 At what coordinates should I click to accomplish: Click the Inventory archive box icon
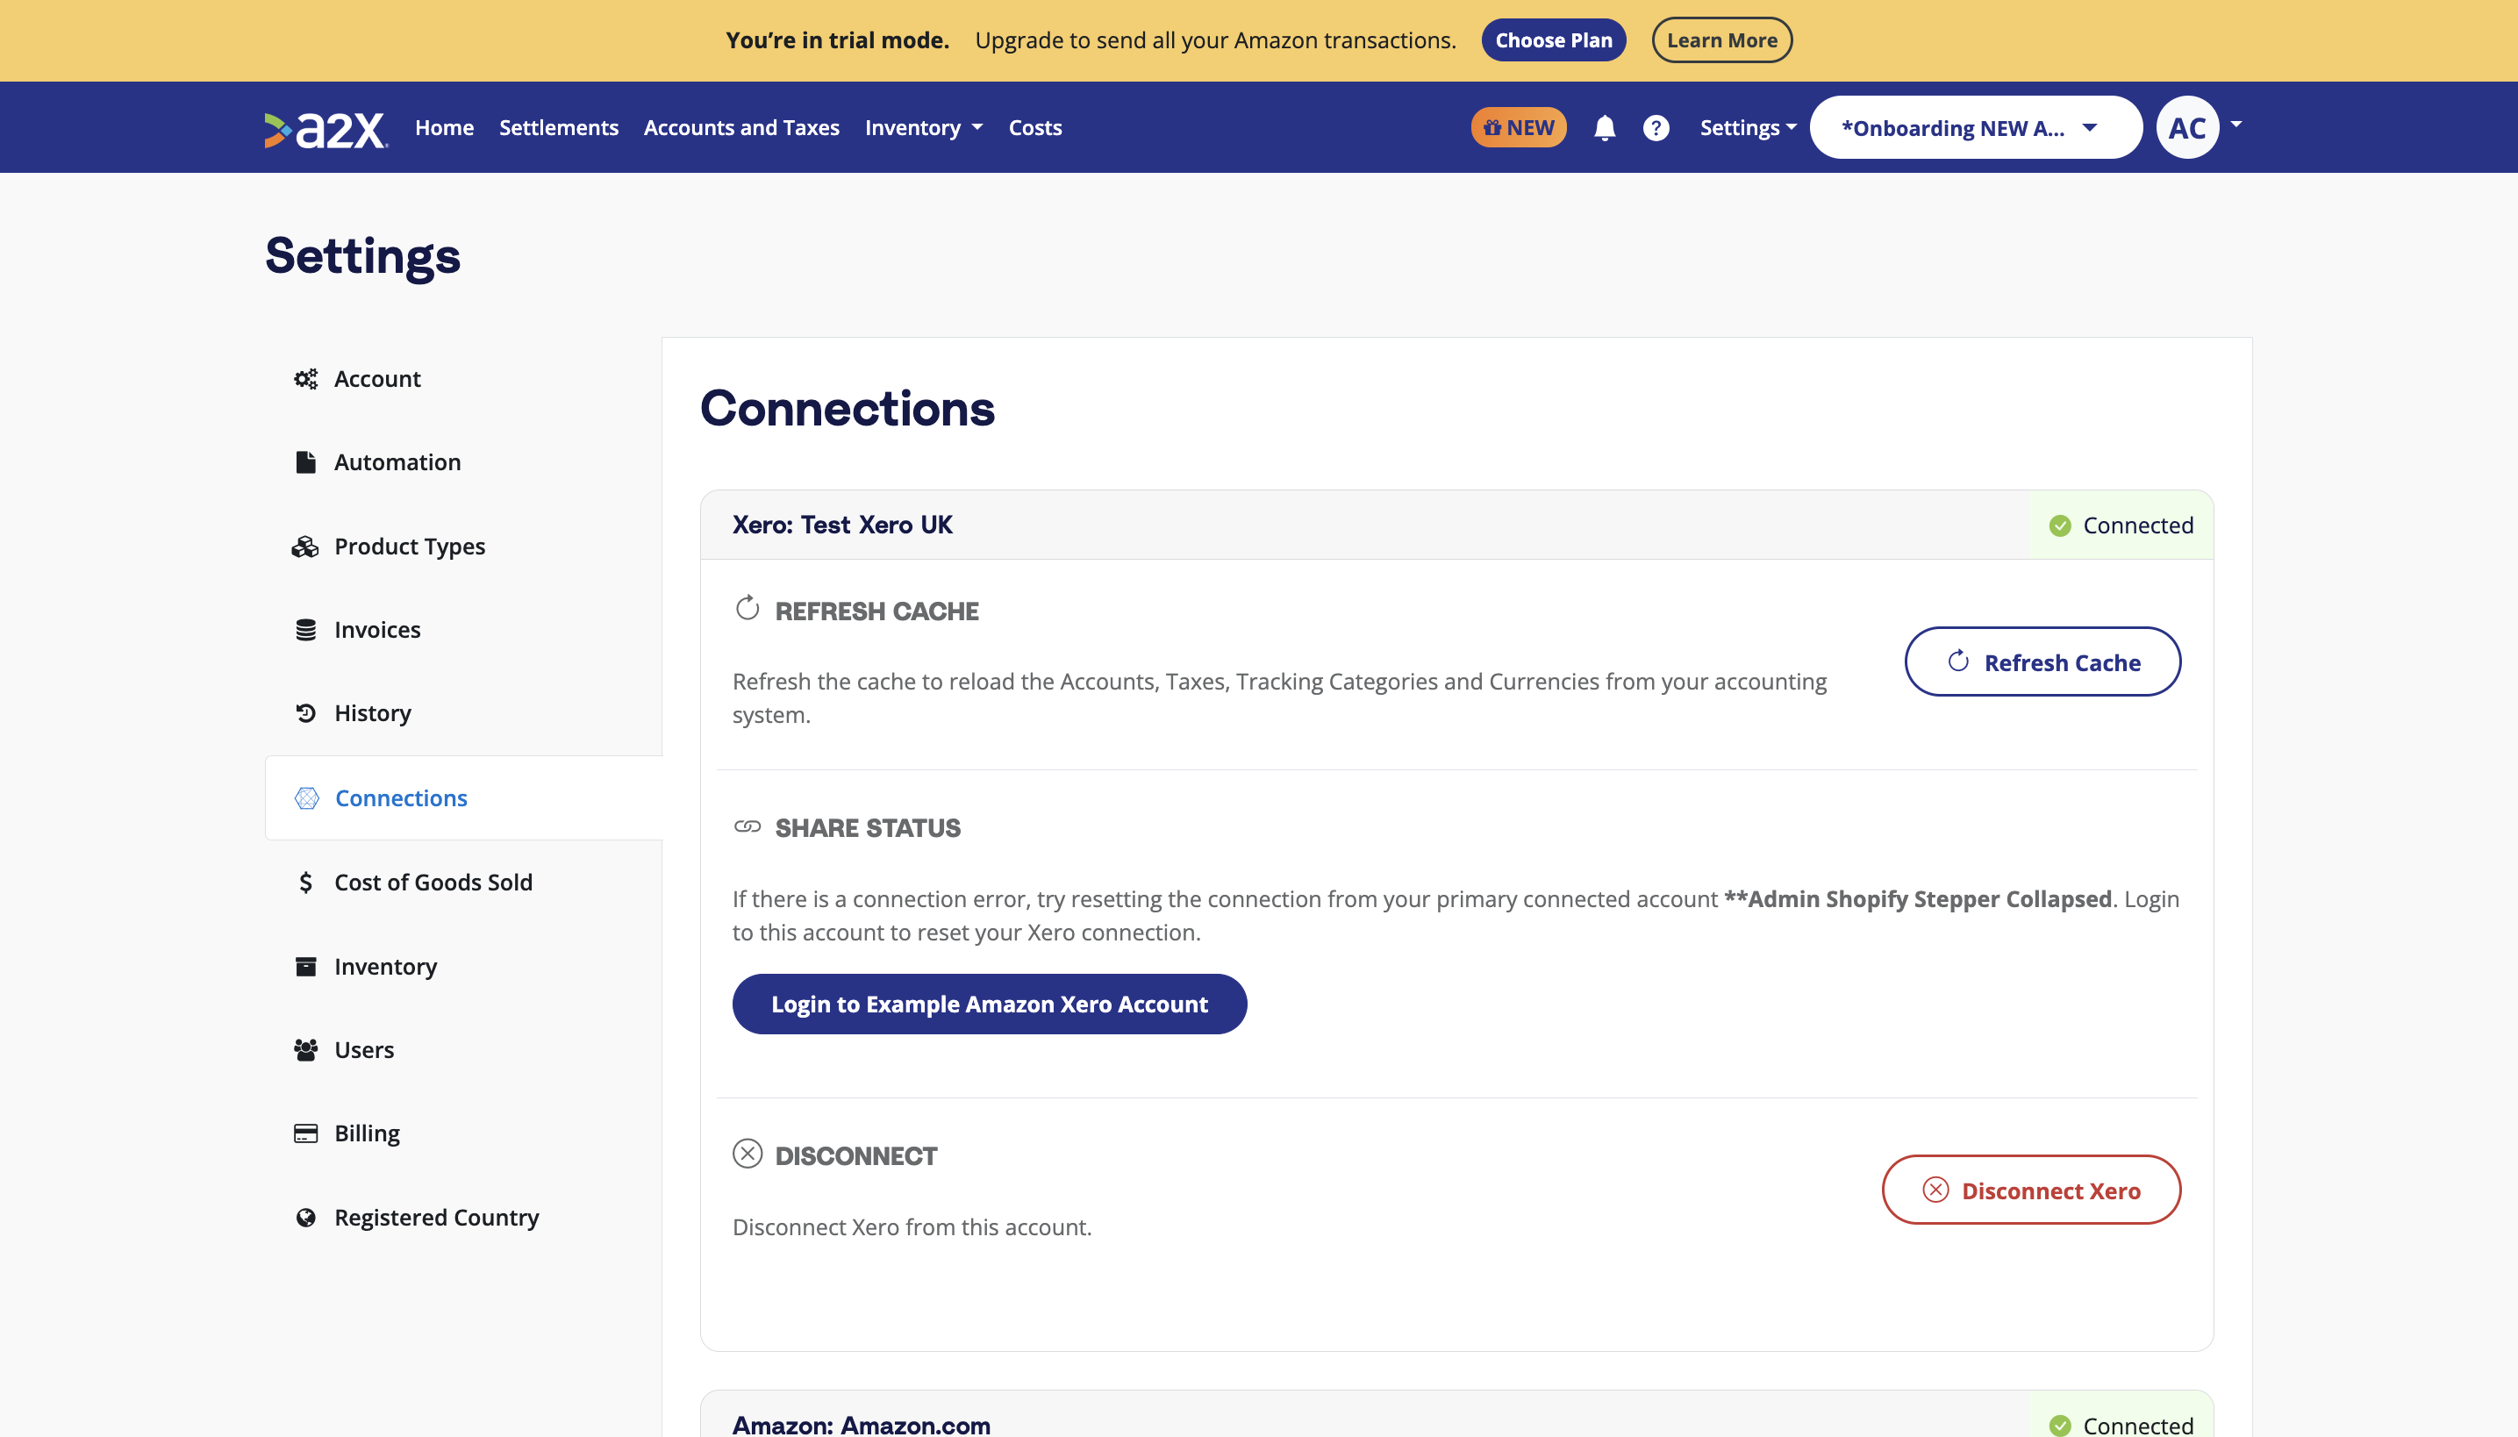[x=306, y=966]
